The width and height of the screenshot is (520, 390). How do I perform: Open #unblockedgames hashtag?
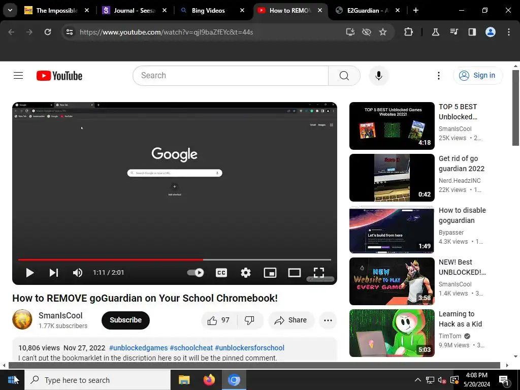click(138, 348)
